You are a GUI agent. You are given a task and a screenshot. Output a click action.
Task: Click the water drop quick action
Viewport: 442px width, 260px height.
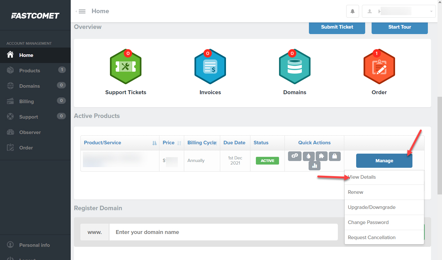pyautogui.click(x=308, y=156)
